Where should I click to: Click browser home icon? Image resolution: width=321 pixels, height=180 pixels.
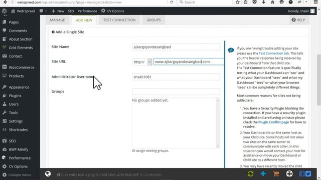272,2
